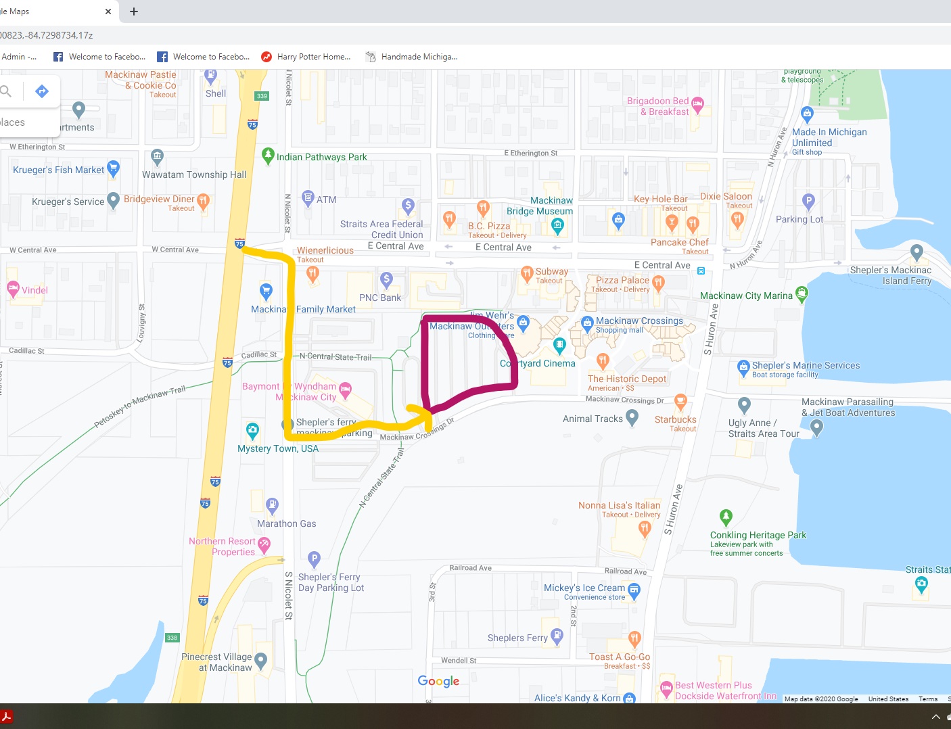
Task: Click the search magnifier icon
Action: pyautogui.click(x=6, y=91)
